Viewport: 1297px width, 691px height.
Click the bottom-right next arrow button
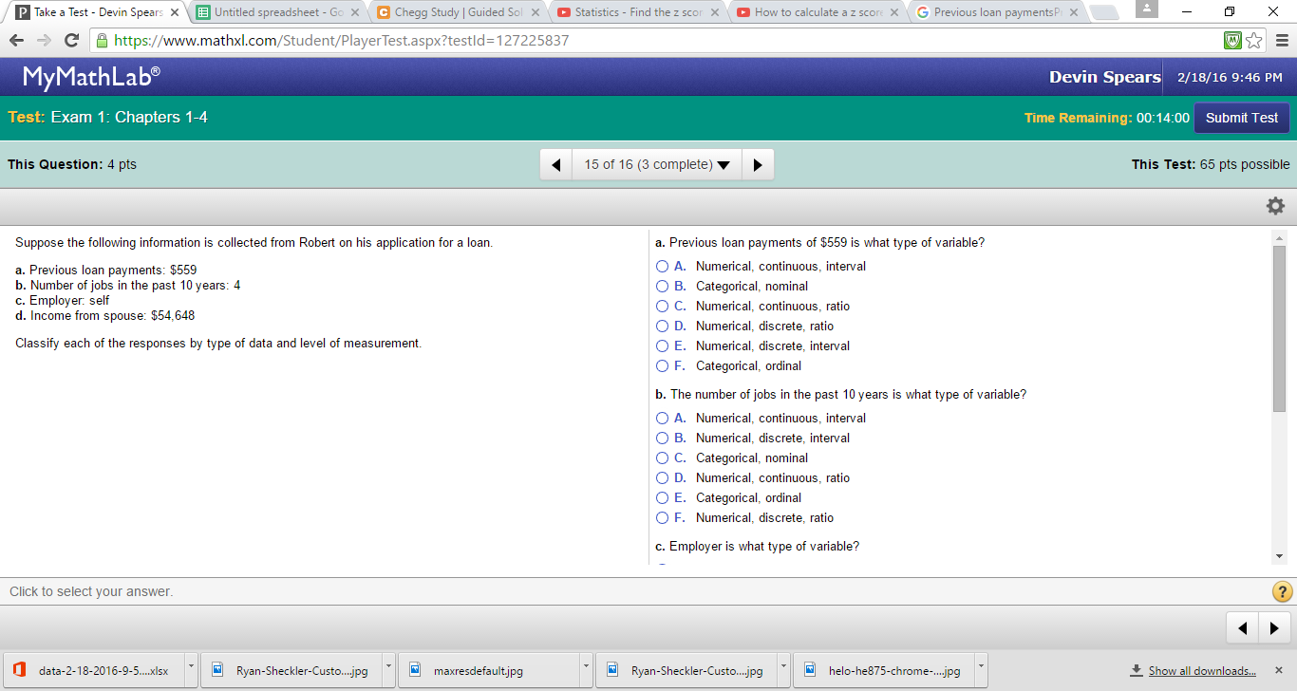pos(1274,627)
